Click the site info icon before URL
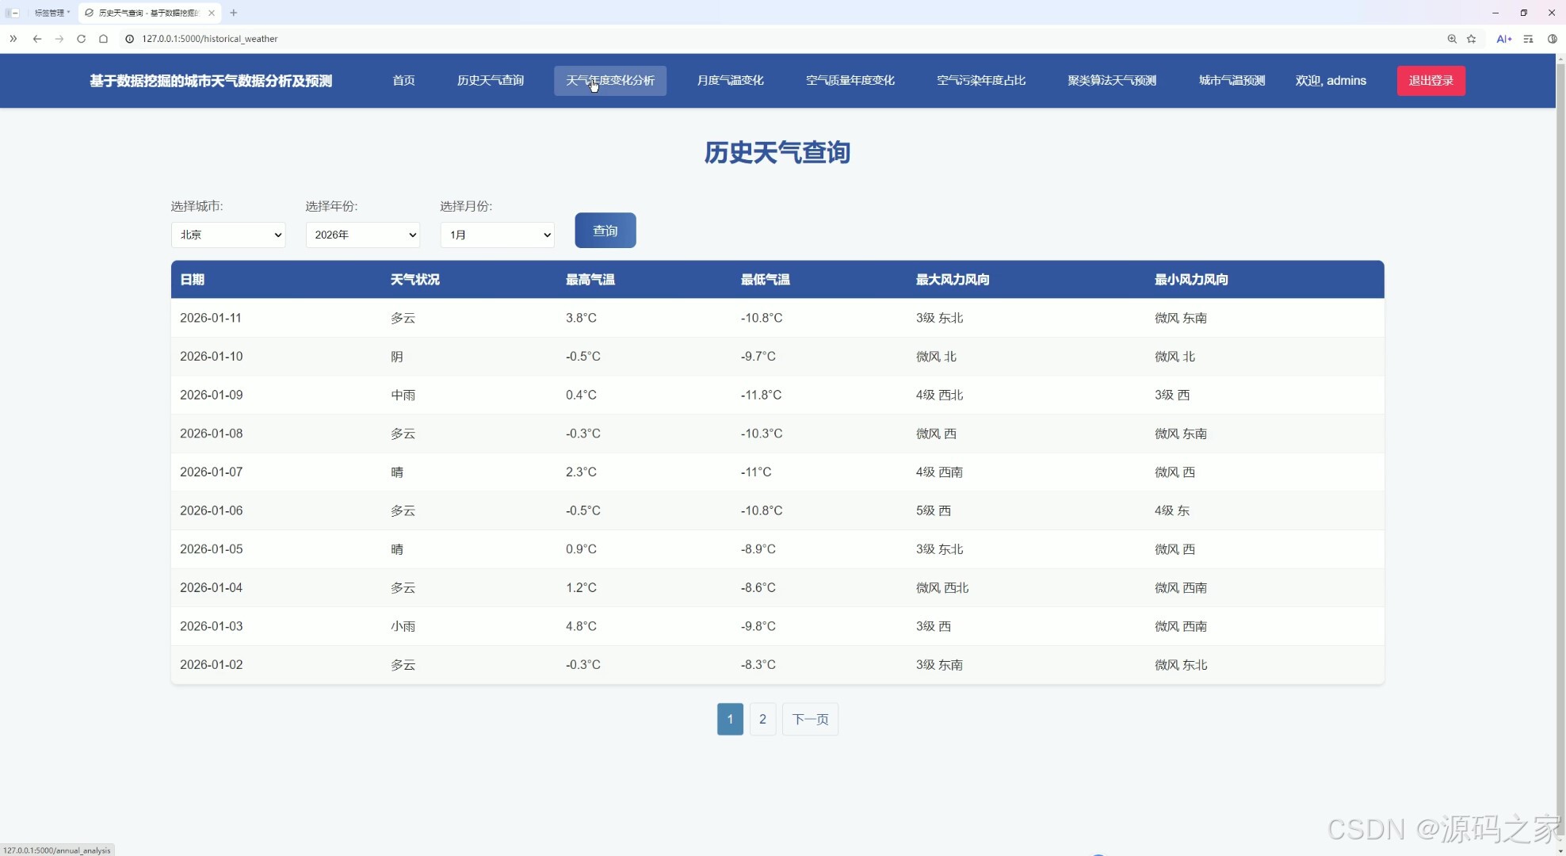1566x856 pixels. 130,39
